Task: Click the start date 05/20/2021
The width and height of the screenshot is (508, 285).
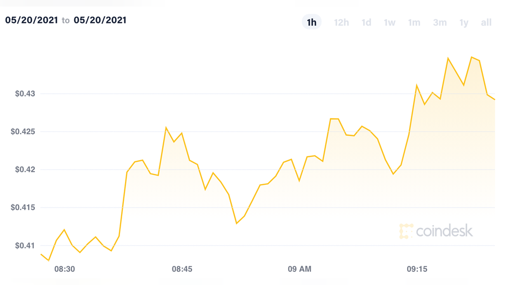Action: coord(32,20)
